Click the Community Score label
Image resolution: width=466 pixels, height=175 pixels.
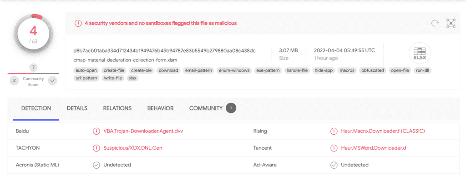33,82
